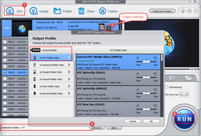Choose HTC Butterfly (H264) profile

coord(118,78)
